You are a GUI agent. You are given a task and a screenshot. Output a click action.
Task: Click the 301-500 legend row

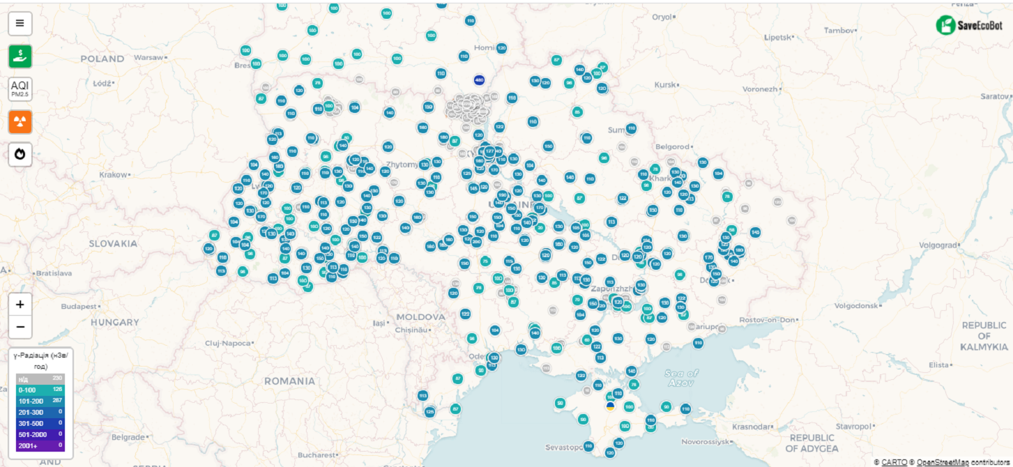pyautogui.click(x=40, y=423)
